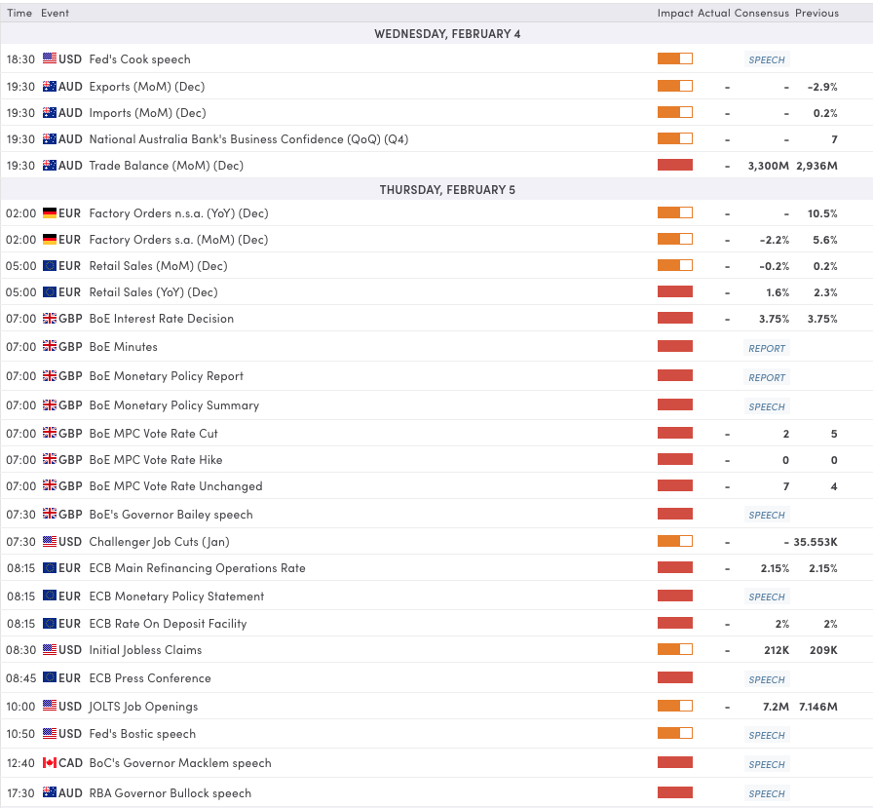
Task: Click the -2.9% previous value for Exports
Action: click(x=822, y=87)
